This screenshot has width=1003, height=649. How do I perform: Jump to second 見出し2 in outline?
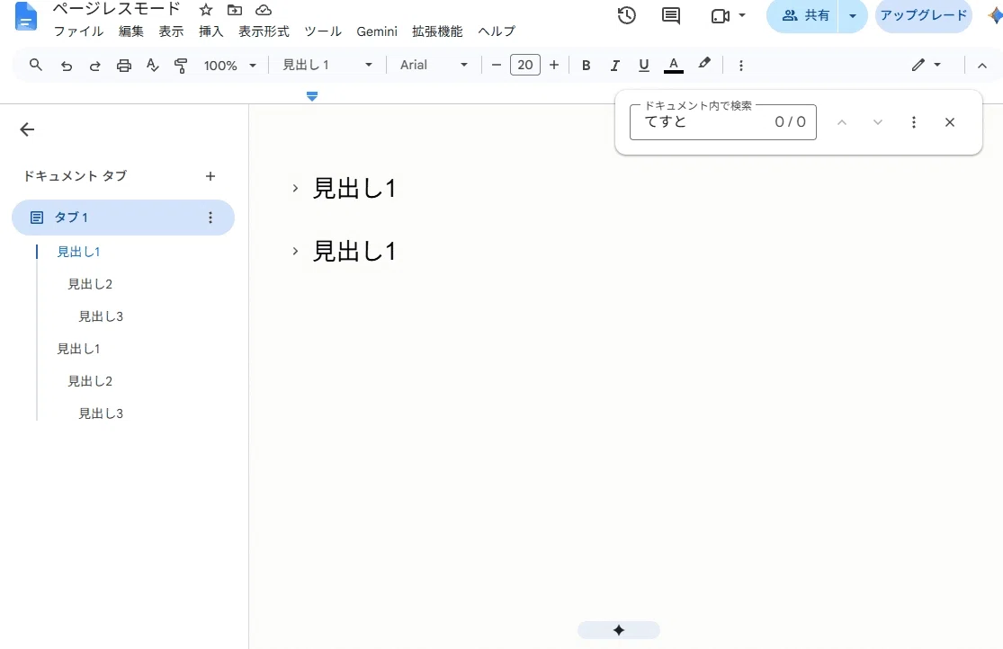(x=90, y=381)
